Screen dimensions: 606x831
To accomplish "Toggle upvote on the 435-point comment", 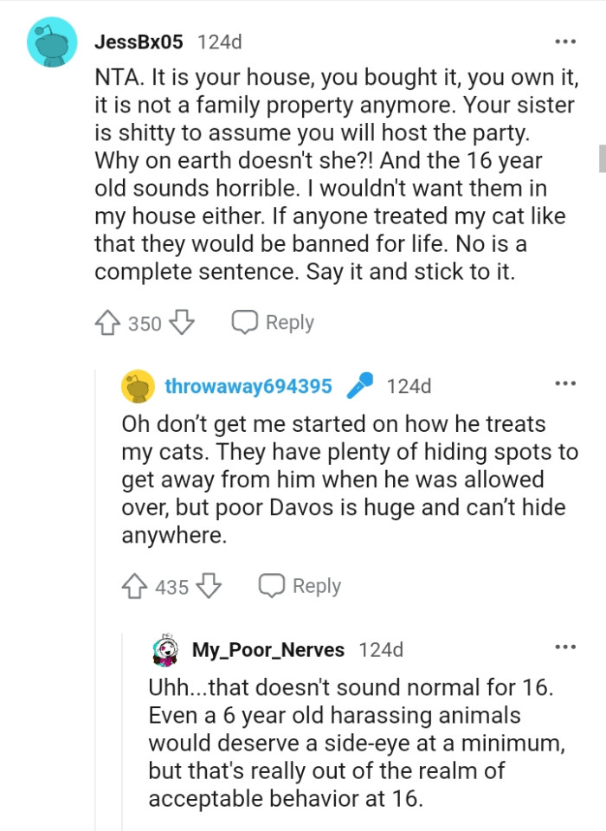I will tap(134, 586).
